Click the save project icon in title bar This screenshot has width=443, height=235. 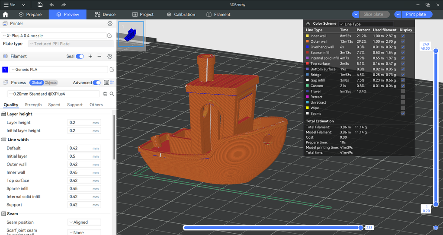(40, 5)
